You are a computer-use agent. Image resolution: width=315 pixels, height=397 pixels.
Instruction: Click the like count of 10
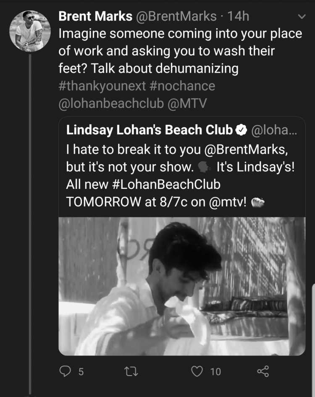215,372
